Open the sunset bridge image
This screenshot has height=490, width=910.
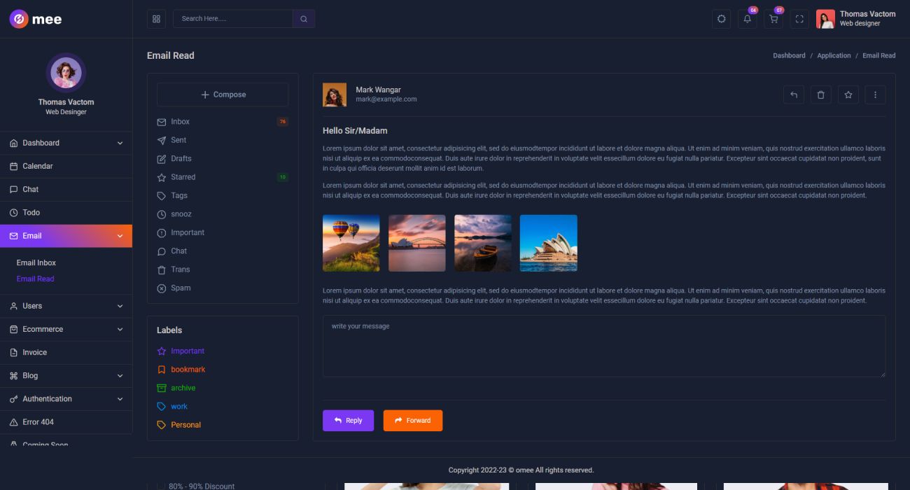tap(417, 244)
